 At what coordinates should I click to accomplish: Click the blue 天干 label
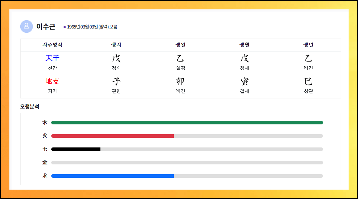click(x=52, y=58)
